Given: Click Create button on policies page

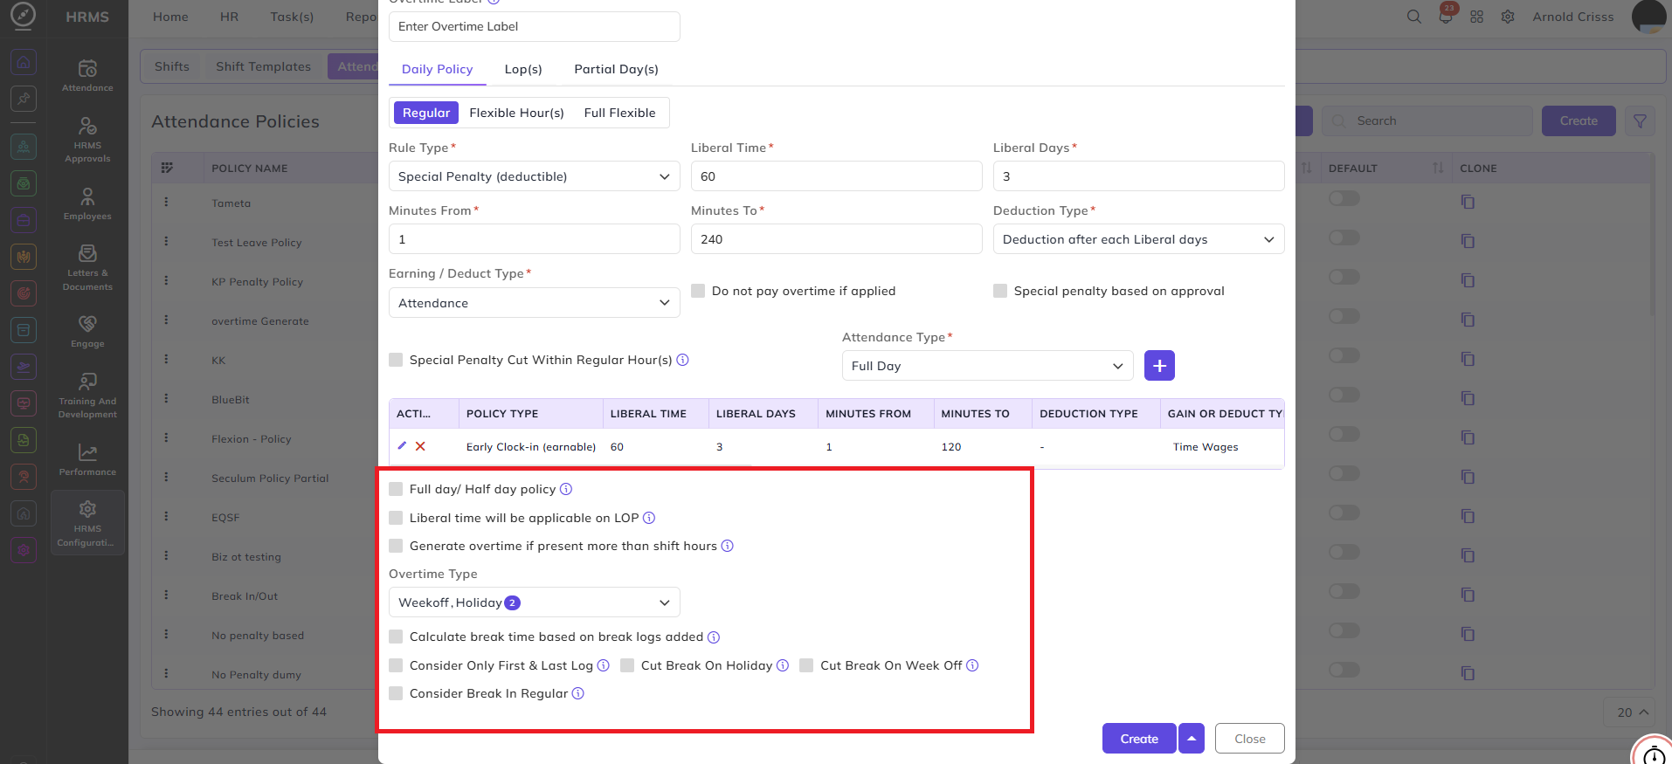Looking at the screenshot, I should tap(1579, 121).
